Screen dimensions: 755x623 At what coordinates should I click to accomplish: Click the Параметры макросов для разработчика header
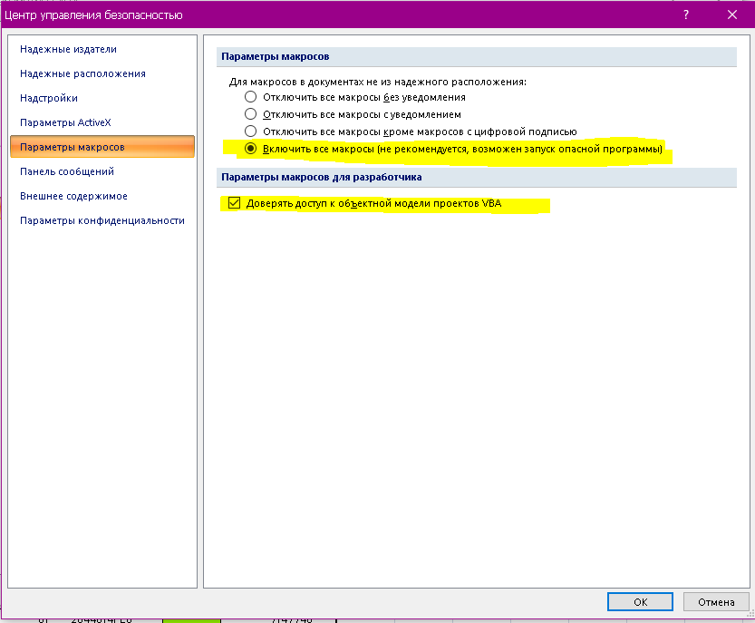(322, 177)
